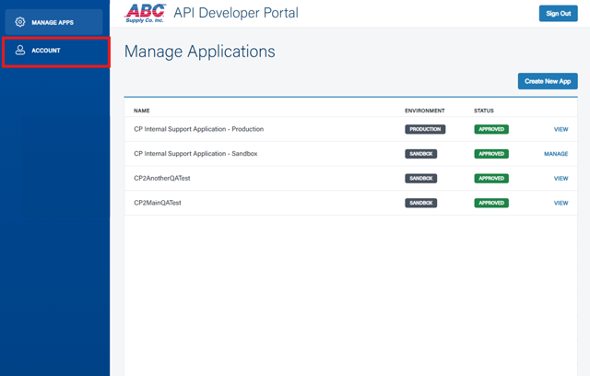Viewport: 590px width, 376px height.
Task: View CP Internal Support Application - Production
Action: [x=560, y=130]
